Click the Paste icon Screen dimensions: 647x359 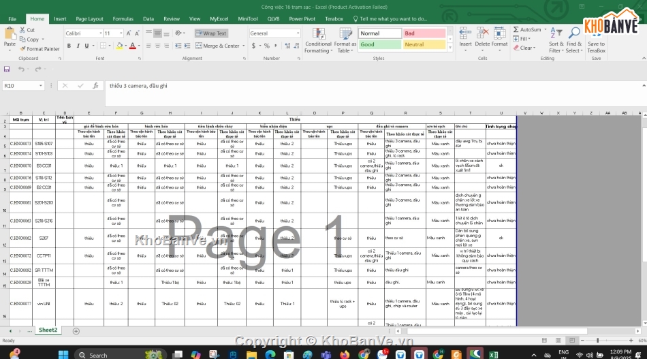point(10,34)
